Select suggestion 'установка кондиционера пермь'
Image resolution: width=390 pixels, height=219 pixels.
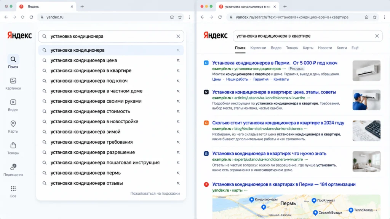(111, 173)
